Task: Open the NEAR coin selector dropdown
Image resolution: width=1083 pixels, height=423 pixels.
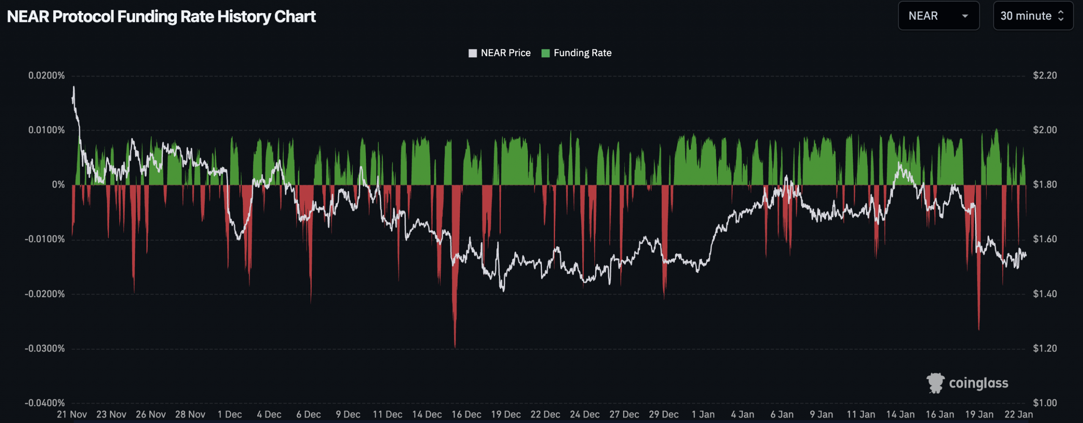Action: (937, 16)
